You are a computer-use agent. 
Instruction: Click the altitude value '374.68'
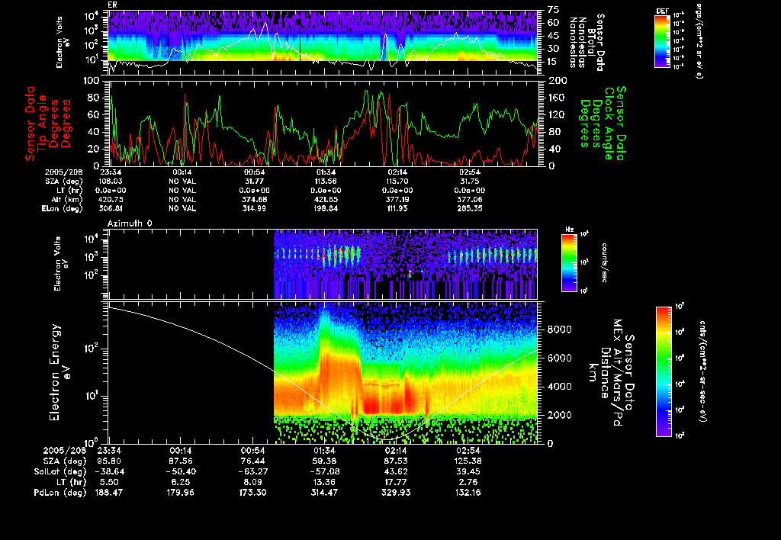(x=255, y=200)
